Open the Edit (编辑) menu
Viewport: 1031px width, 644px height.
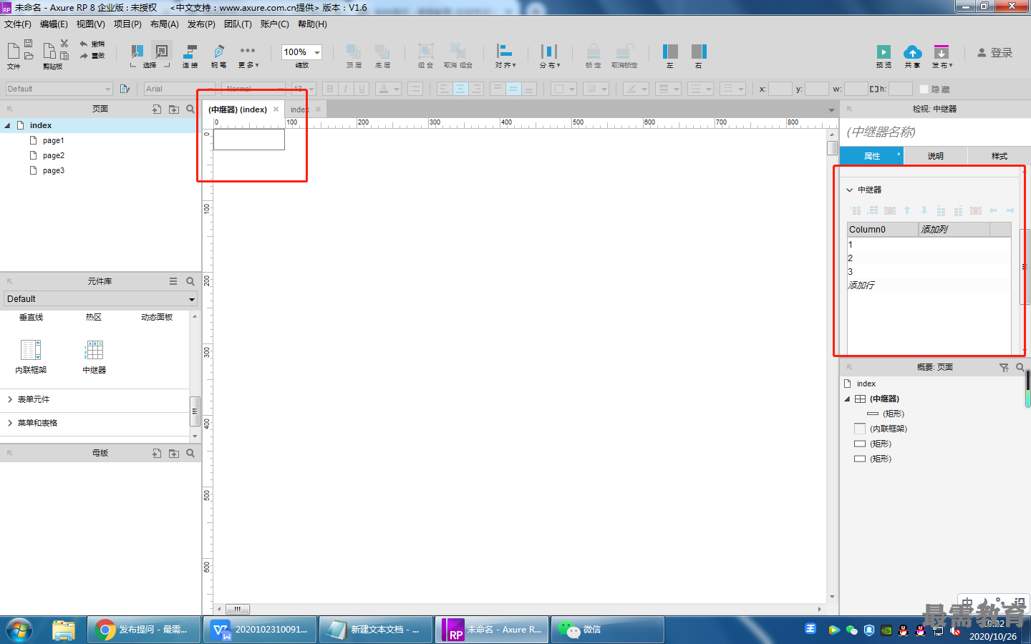(54, 24)
